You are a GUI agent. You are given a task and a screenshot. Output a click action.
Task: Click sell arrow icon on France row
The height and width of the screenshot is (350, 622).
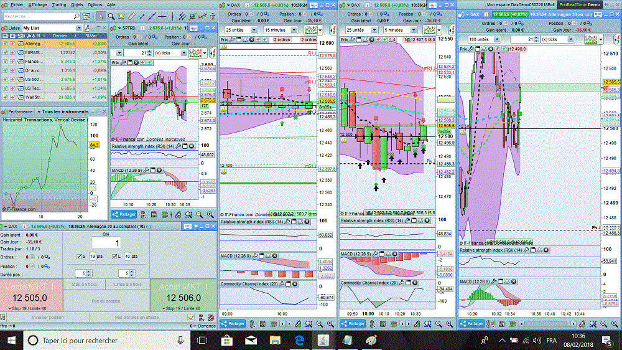[12, 62]
